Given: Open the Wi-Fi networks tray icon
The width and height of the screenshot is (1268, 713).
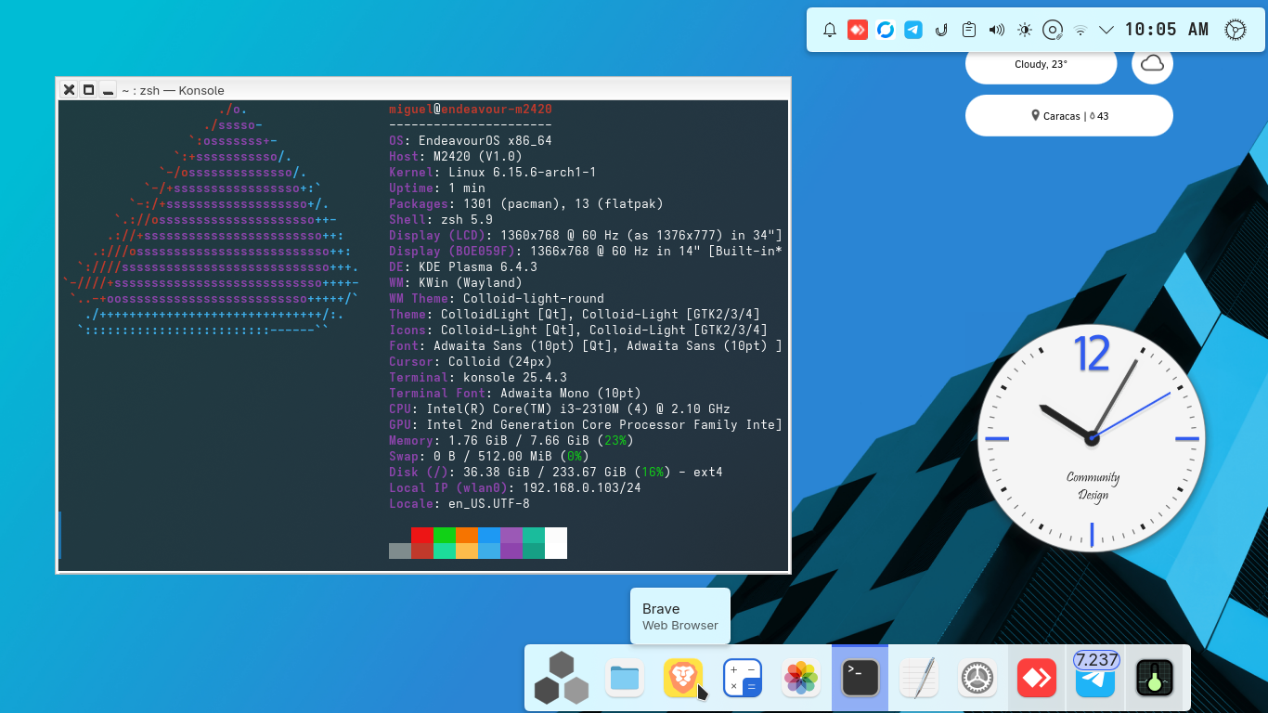Looking at the screenshot, I should pos(1080,30).
